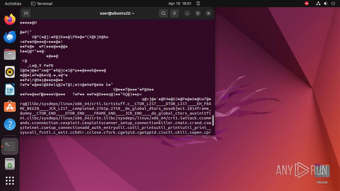Click the red do-not-disturb tray indicator
Image resolution: width=340 pixels, height=191 pixels.
click(307, 4)
